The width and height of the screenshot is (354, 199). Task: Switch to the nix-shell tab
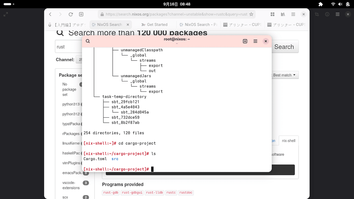coord(289,141)
